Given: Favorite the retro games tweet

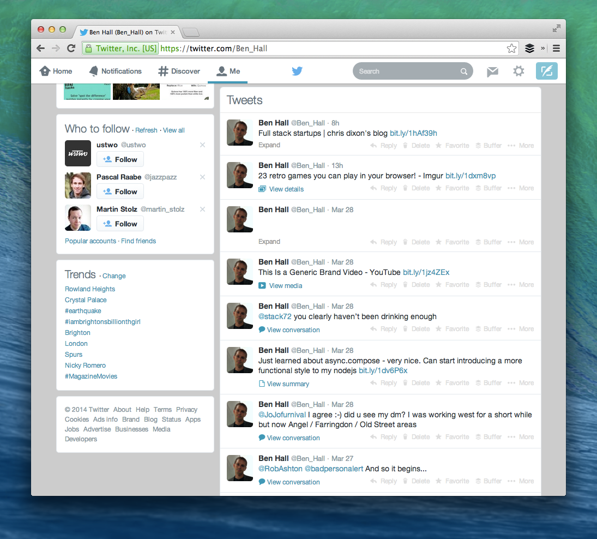Looking at the screenshot, I should (453, 188).
